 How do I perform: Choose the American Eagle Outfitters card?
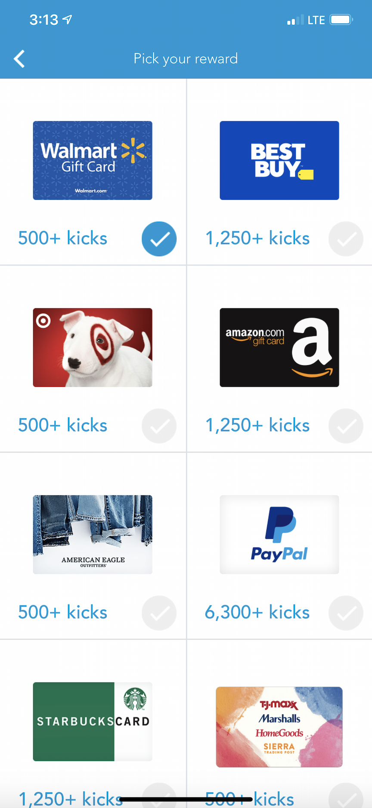(x=93, y=535)
